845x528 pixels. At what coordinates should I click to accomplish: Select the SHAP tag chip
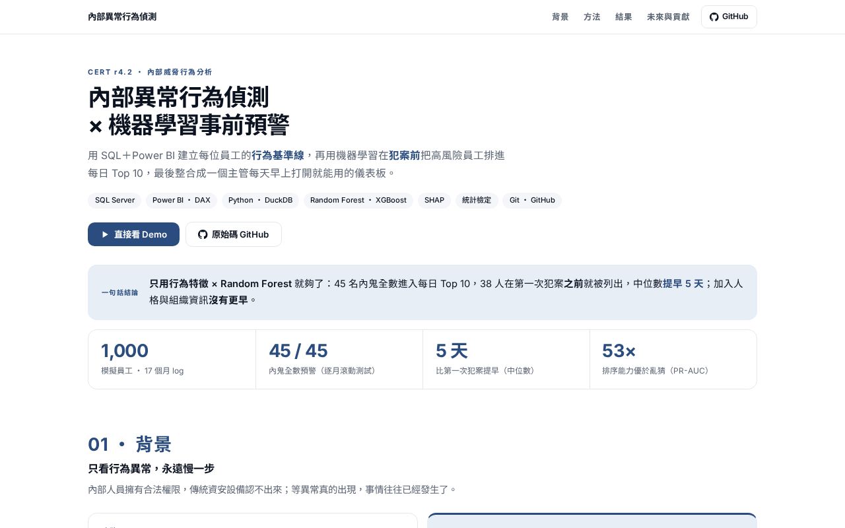[x=434, y=201]
